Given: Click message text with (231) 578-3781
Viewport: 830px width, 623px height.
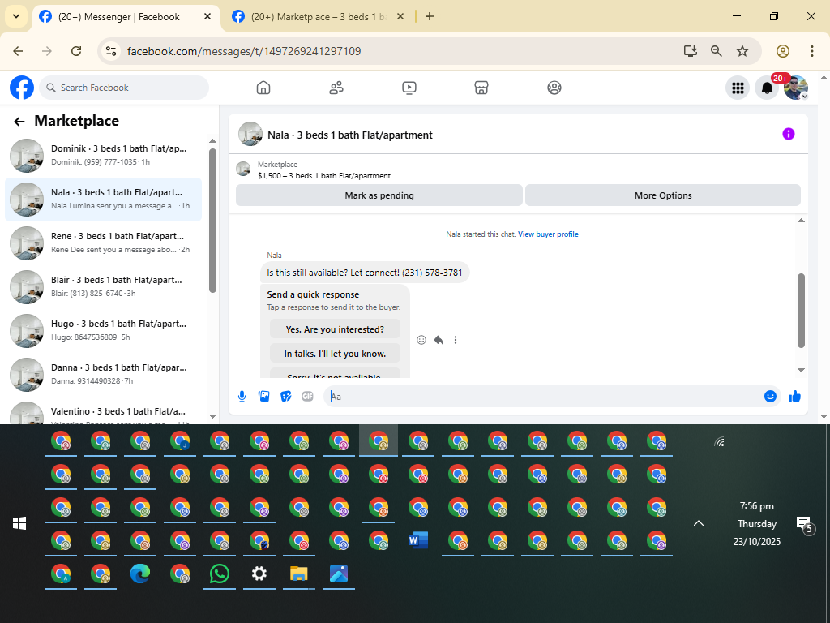Looking at the screenshot, I should click(365, 273).
